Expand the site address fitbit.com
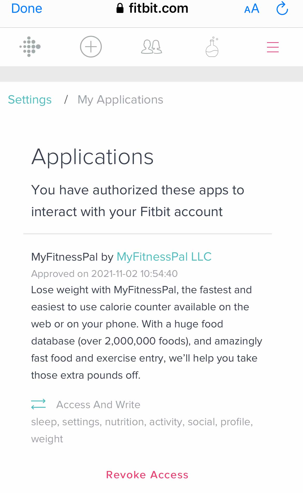Viewport: 303px width, 493px height. [x=159, y=8]
